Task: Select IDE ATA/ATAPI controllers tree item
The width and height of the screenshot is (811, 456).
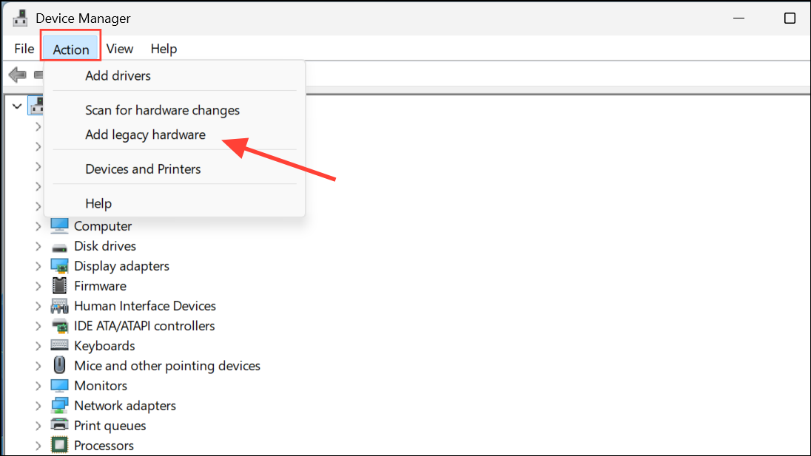Action: 144,326
